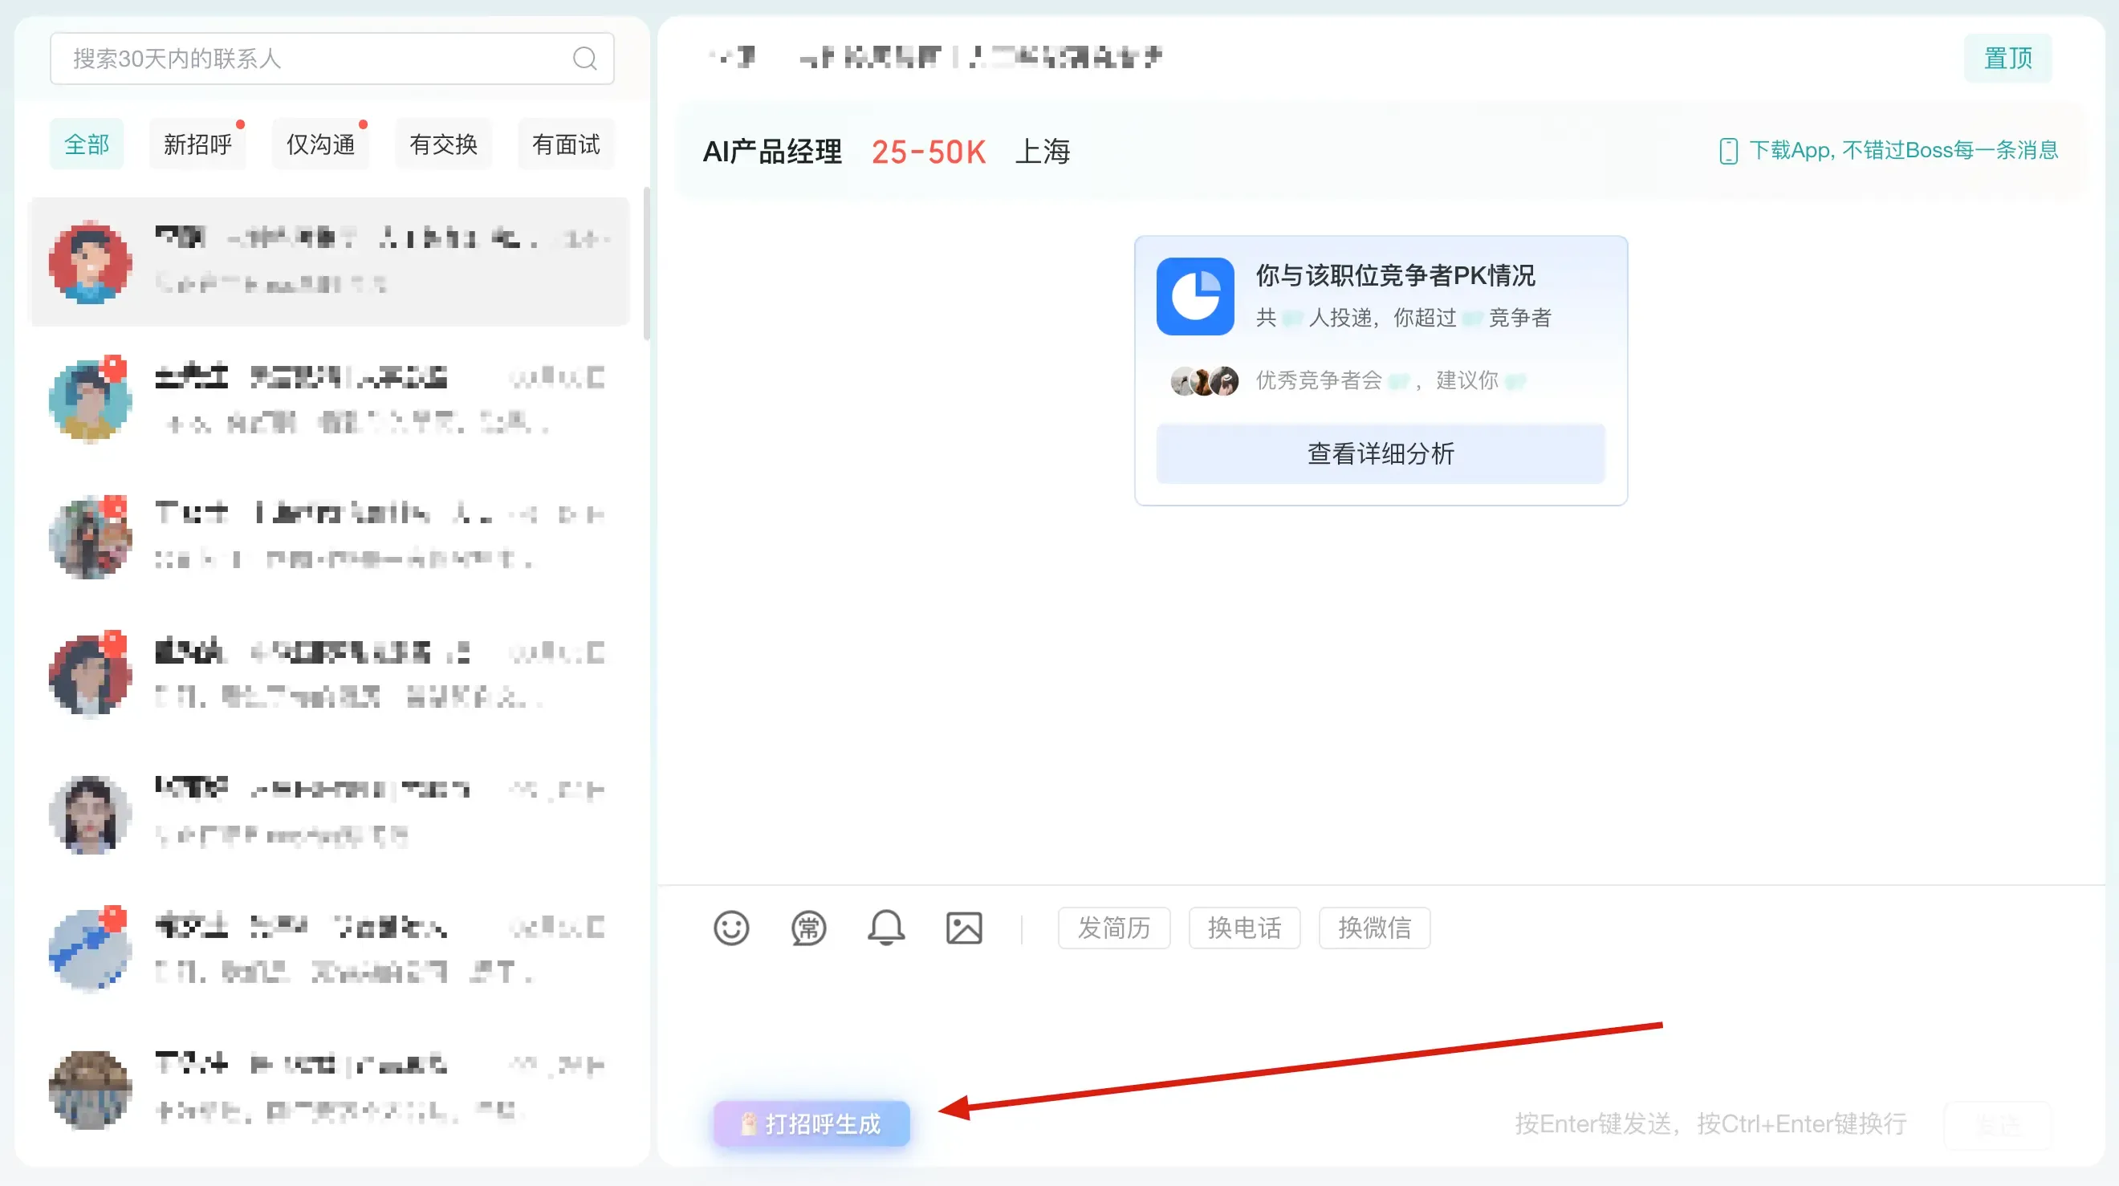Click the 置顶 pin button
The width and height of the screenshot is (2119, 1186).
point(2007,58)
